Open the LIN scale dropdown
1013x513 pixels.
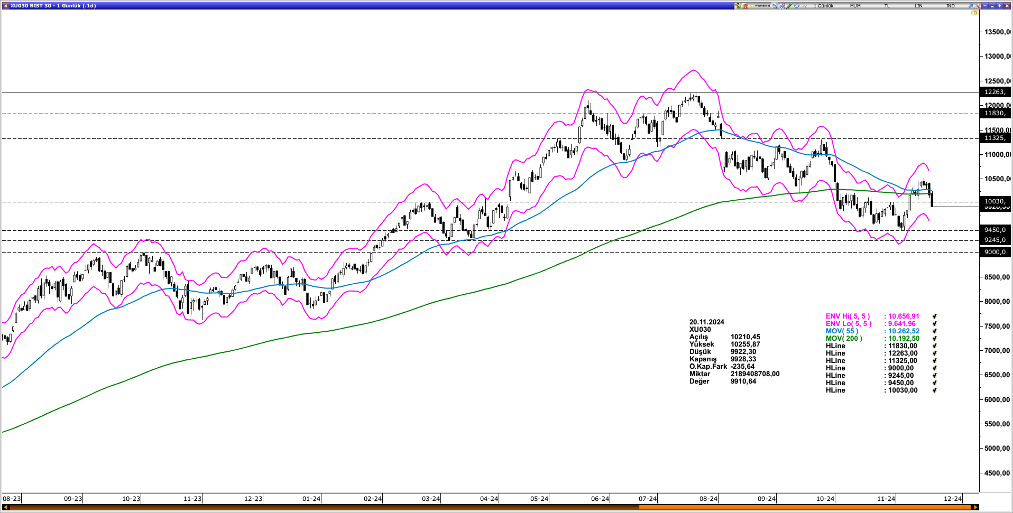tap(919, 6)
